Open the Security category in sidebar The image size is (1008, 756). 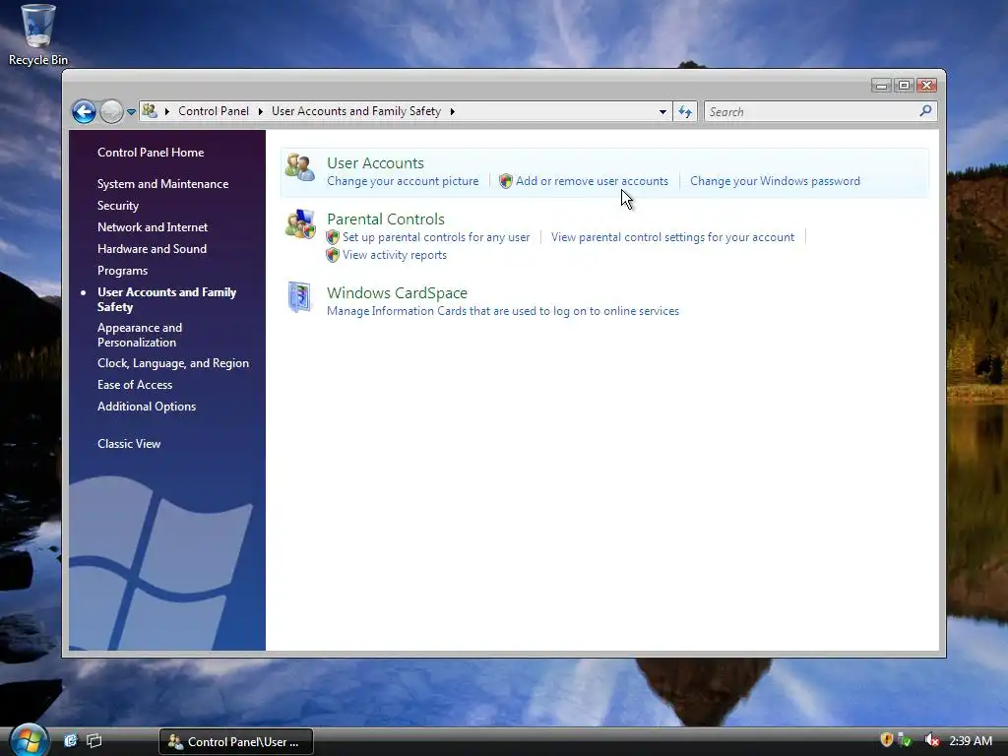pos(118,206)
